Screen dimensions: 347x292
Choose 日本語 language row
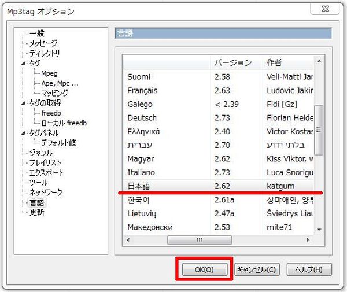click(x=218, y=186)
